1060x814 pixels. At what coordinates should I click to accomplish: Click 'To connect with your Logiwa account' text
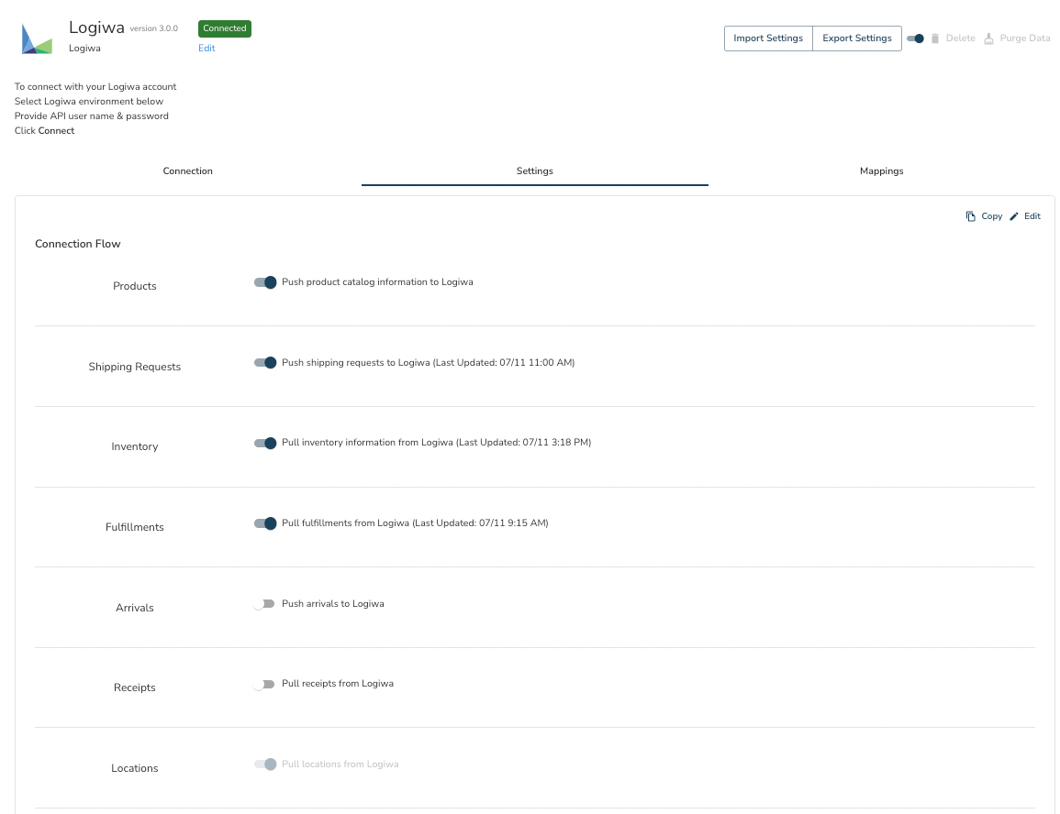(x=95, y=86)
